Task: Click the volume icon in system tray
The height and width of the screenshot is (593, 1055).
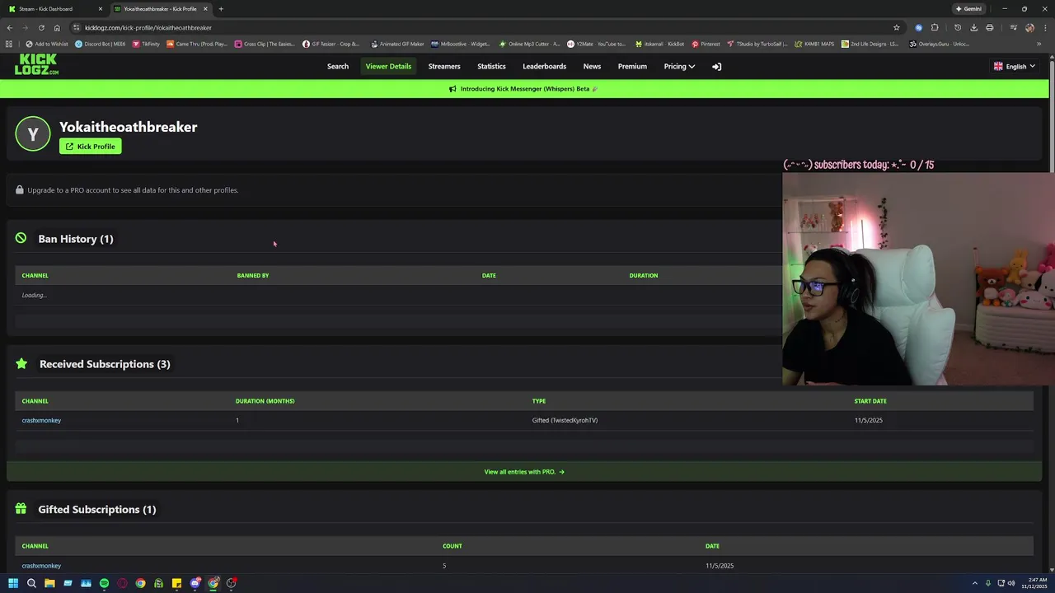Action: click(1012, 583)
